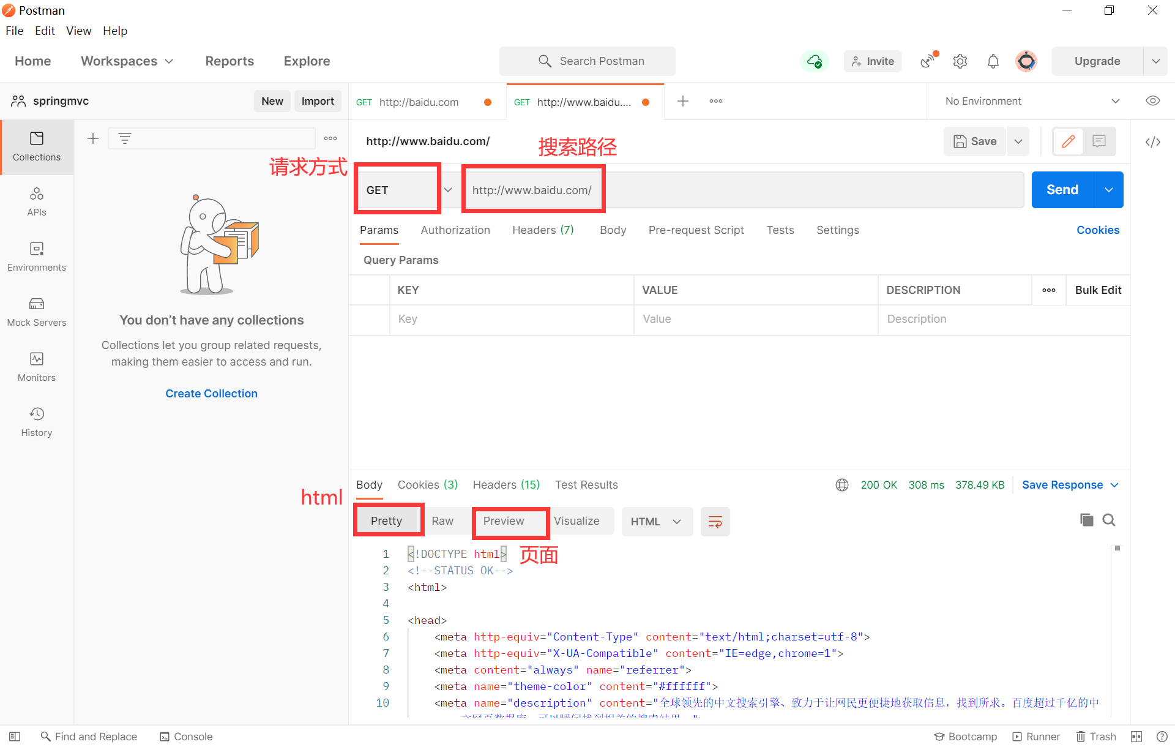This screenshot has height=747, width=1175.
Task: Click the plus icon to create collection
Action: pyautogui.click(x=93, y=138)
